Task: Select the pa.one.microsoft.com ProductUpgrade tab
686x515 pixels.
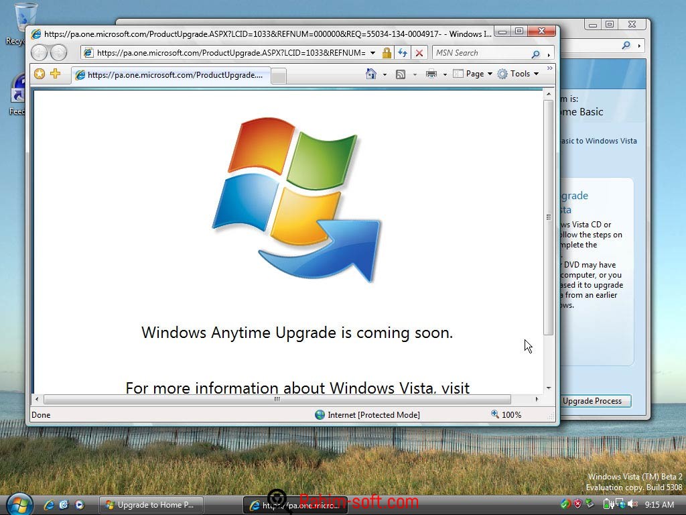Action: 171,75
